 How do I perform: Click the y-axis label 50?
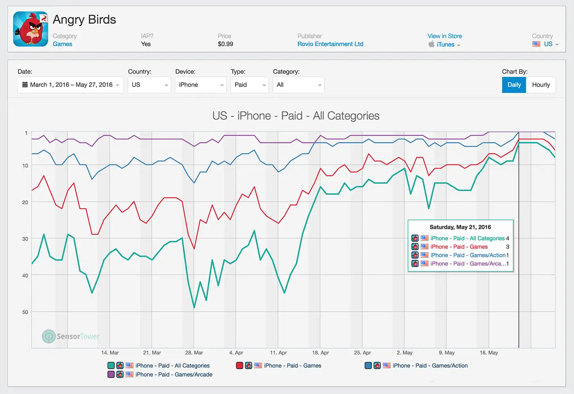point(25,312)
